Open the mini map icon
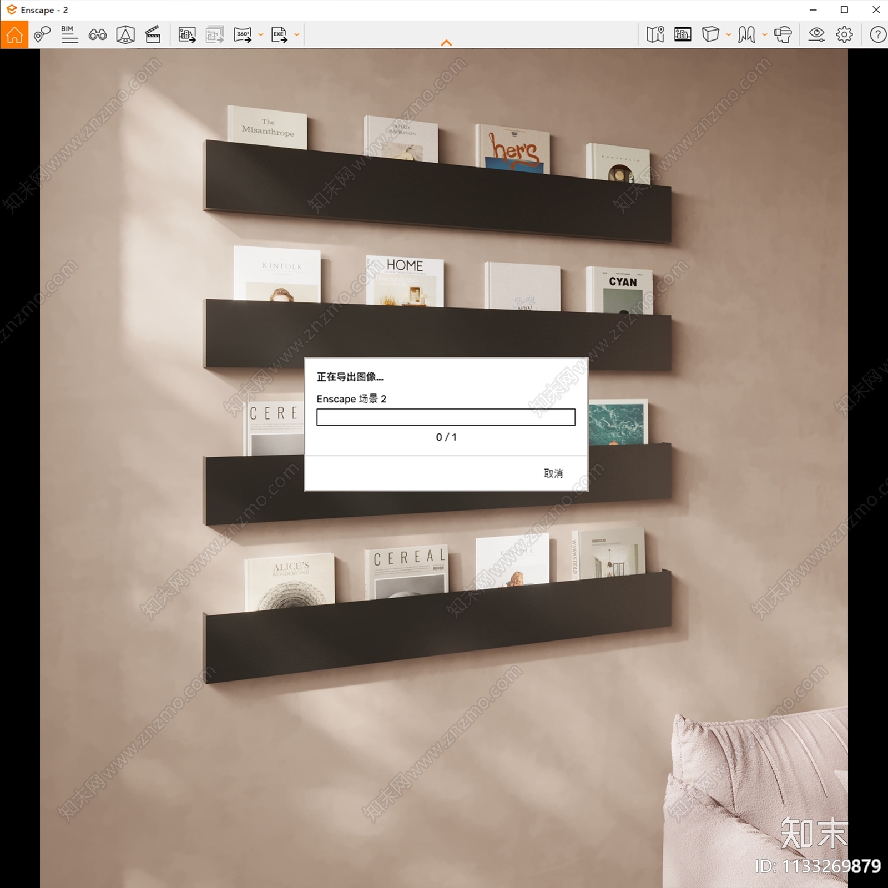Image resolution: width=888 pixels, height=888 pixels. [x=655, y=34]
